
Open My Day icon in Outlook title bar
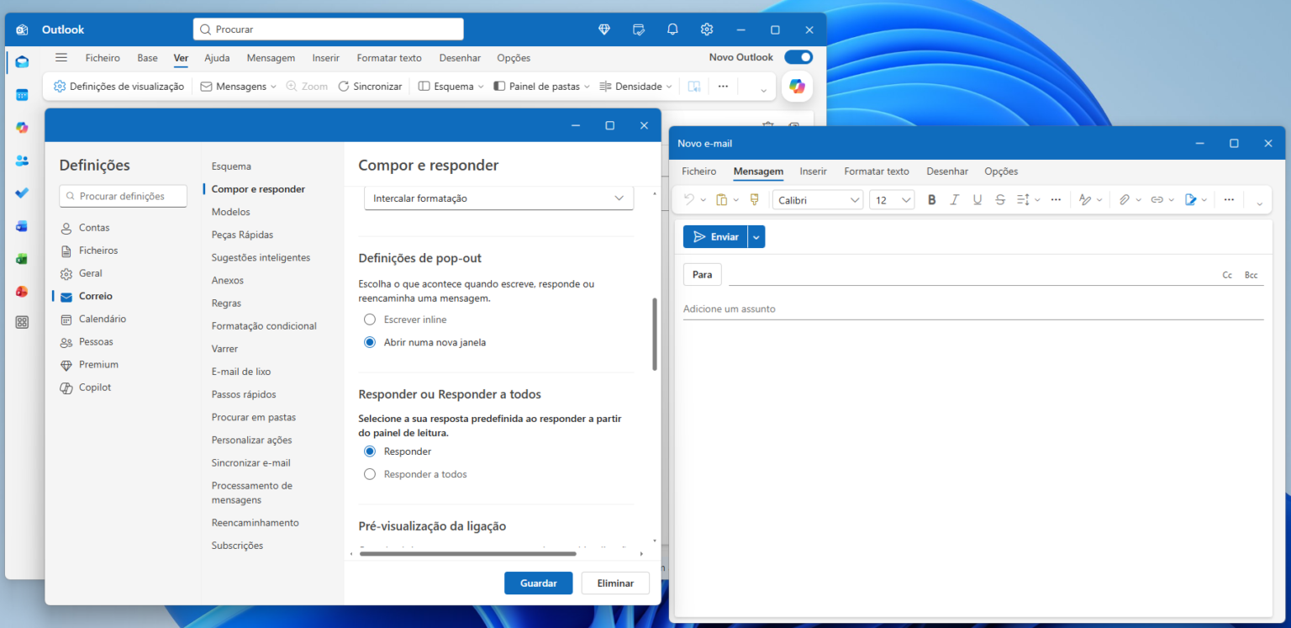(639, 29)
